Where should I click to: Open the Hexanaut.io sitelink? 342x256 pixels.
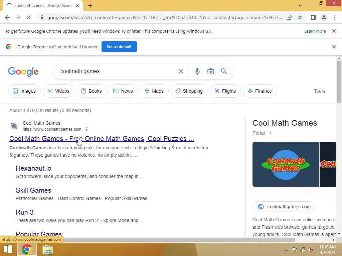(x=34, y=168)
